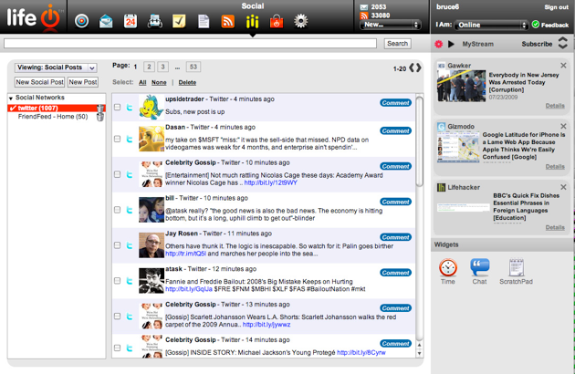This screenshot has height=374, width=575.
Task: Click the RSS feeds icon
Action: pos(228,20)
